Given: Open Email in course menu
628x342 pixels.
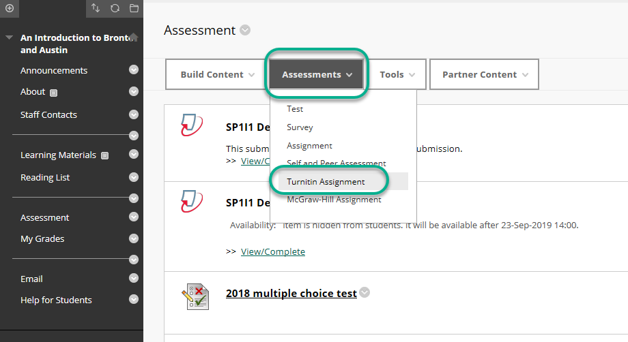Looking at the screenshot, I should click(31, 279).
